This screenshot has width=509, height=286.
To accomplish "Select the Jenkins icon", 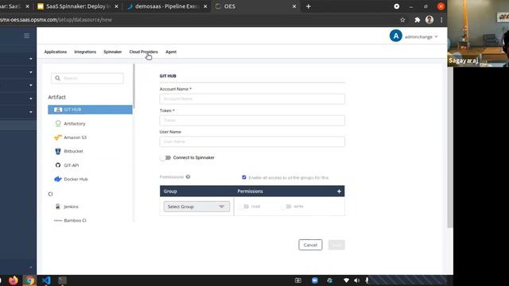I will [x=58, y=207].
